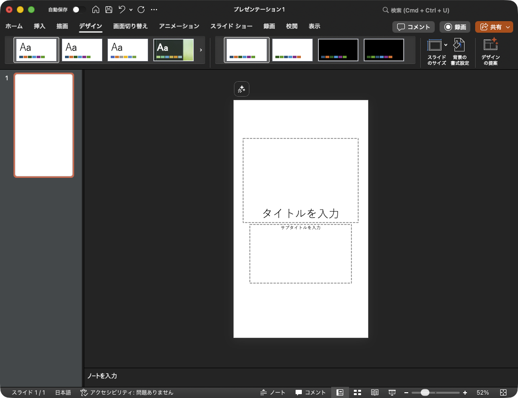The image size is (518, 398).
Task: Toggle notes pane via ノート button
Action: click(x=272, y=393)
